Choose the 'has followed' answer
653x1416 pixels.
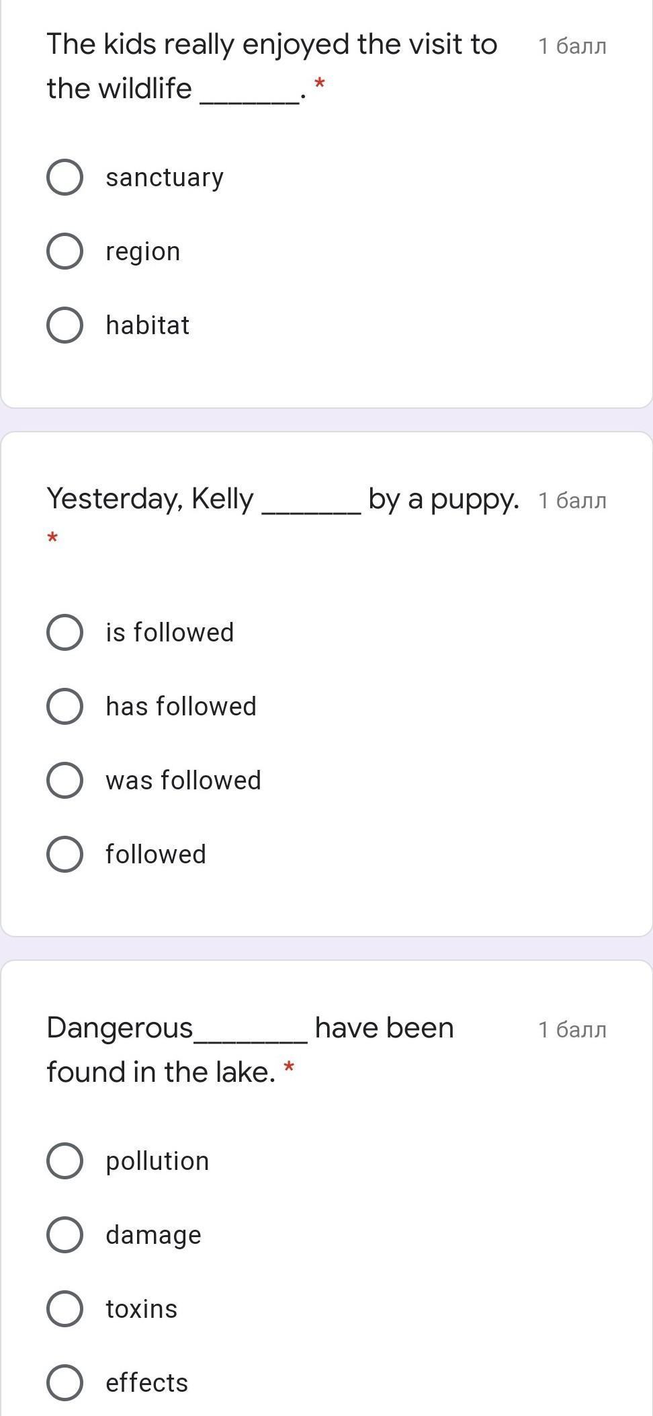[65, 707]
